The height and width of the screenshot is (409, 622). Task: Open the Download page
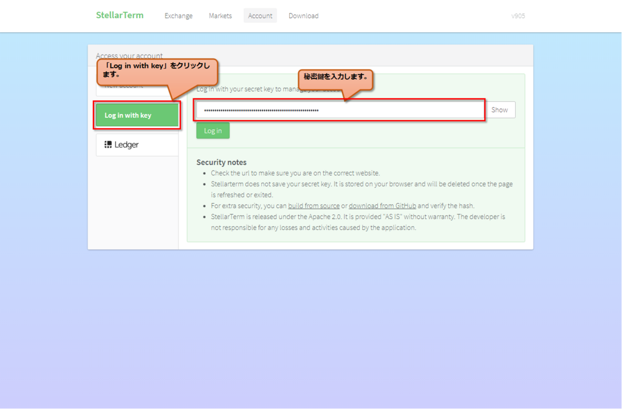(304, 16)
